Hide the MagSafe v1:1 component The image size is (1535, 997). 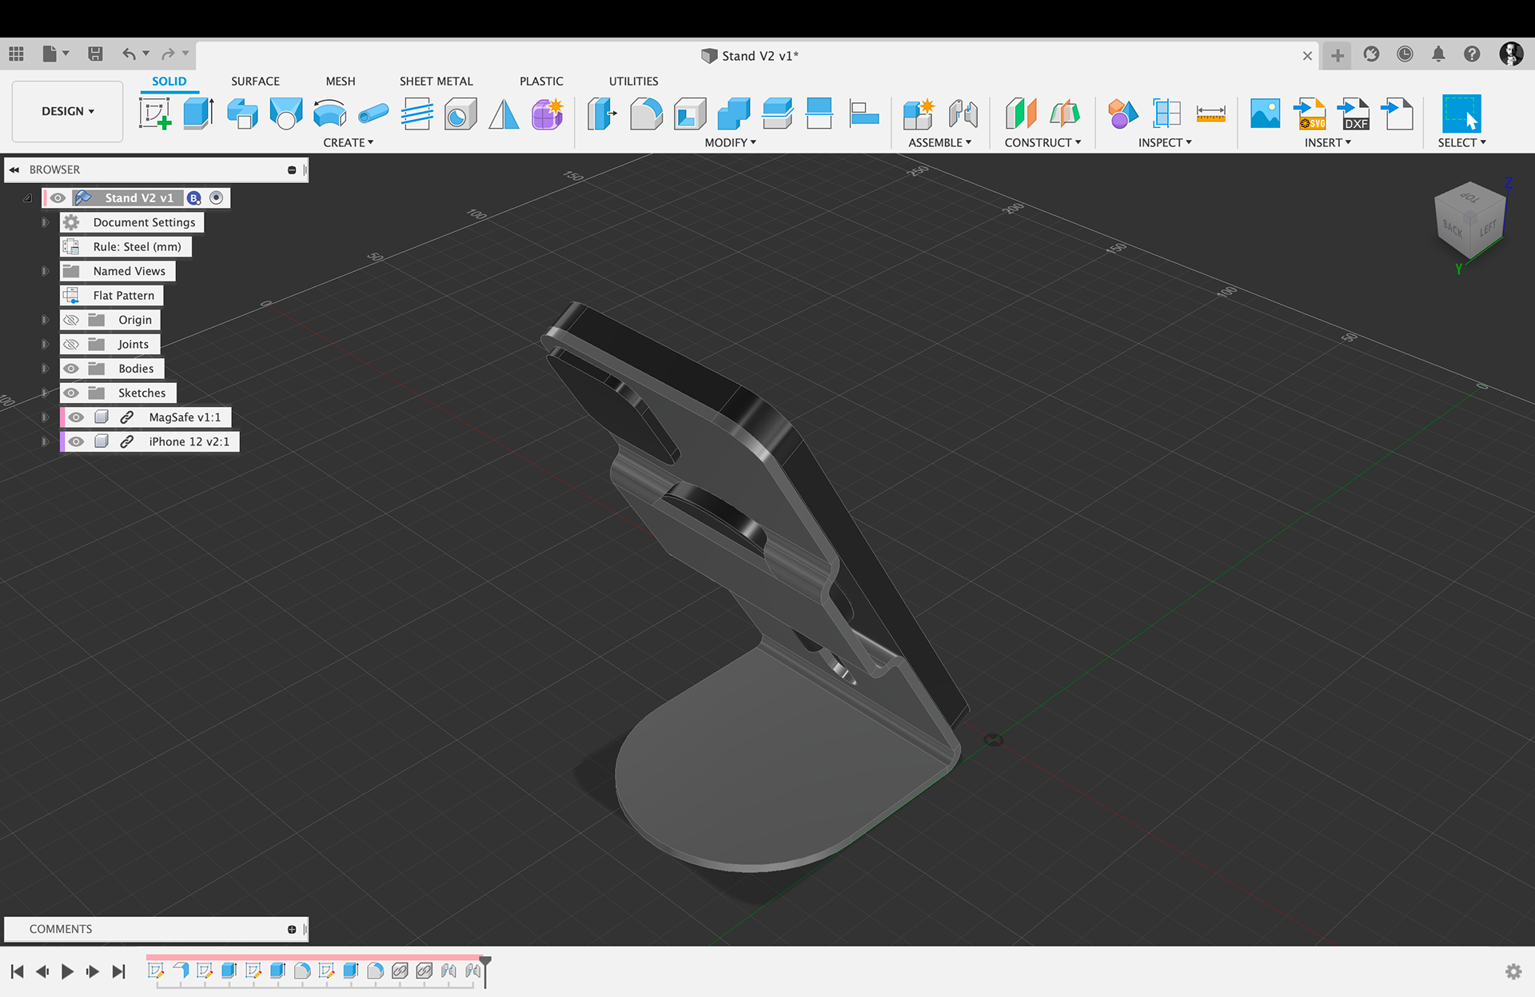click(x=76, y=417)
